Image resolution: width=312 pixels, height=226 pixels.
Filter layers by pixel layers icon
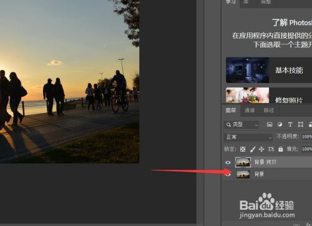point(270,124)
